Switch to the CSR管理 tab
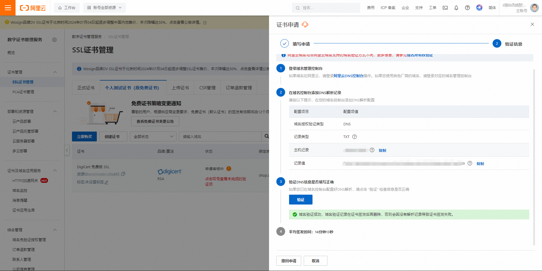Viewport: 542px width, 271px height. coord(207,88)
